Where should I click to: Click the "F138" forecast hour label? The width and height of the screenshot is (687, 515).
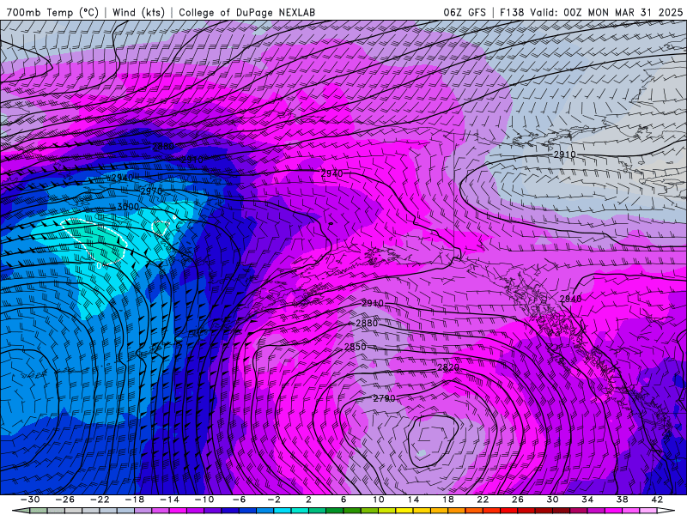(512, 12)
